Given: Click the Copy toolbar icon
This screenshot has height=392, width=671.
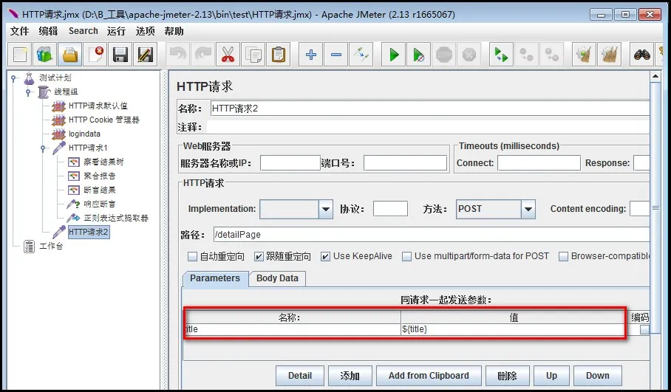Looking at the screenshot, I should click(253, 55).
